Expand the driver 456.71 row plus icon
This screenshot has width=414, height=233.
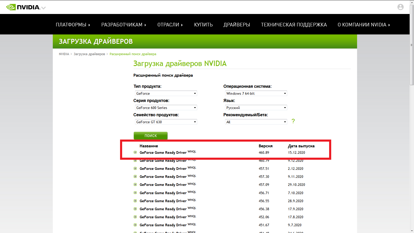pyautogui.click(x=135, y=193)
